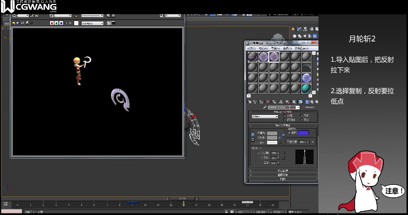Toggle the Show End Result icon

(307, 102)
